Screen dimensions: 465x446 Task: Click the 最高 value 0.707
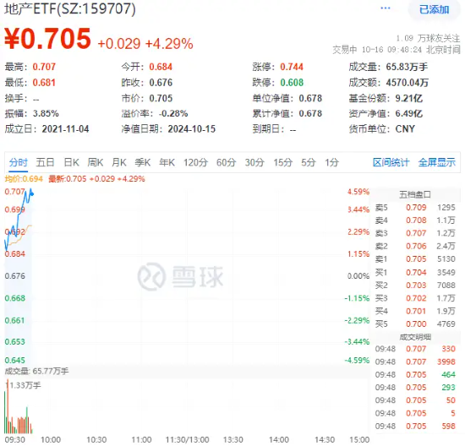click(x=44, y=67)
